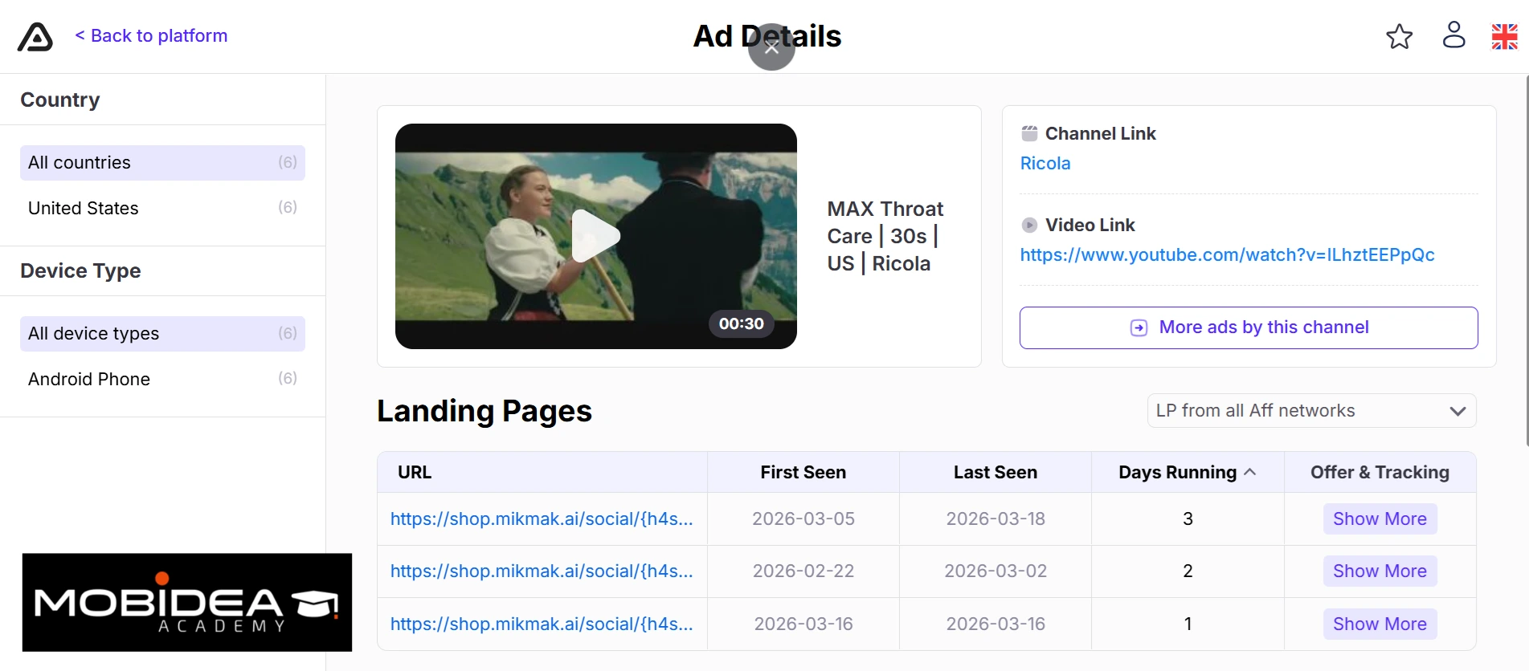Click Last Seen date 2026-03-02
Viewport: 1529px width, 671px height.
coord(995,571)
